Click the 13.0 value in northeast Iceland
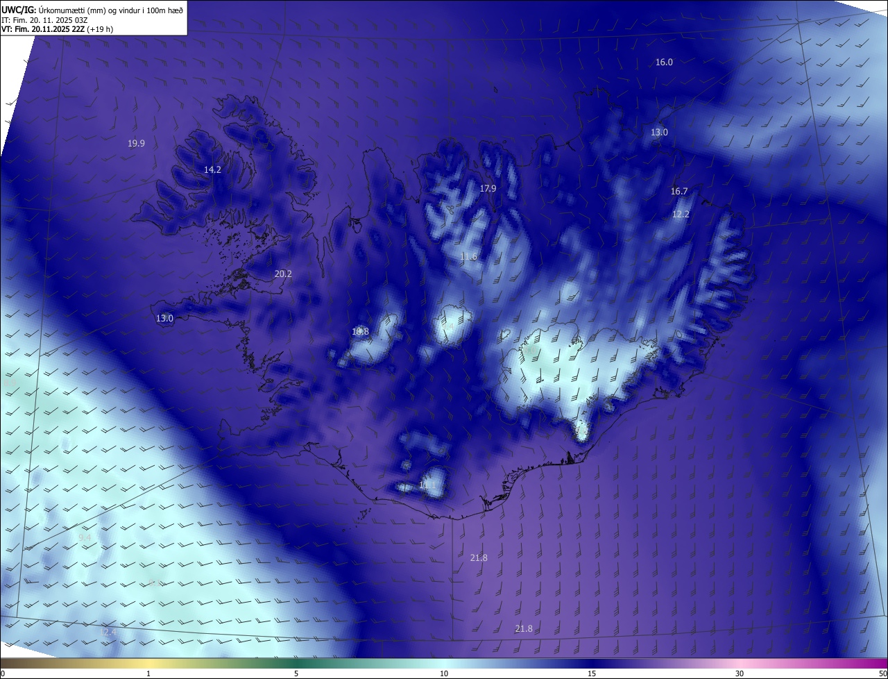The height and width of the screenshot is (679, 888). click(659, 132)
